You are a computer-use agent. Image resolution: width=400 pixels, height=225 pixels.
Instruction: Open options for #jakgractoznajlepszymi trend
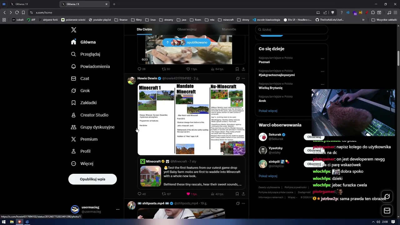322,71
